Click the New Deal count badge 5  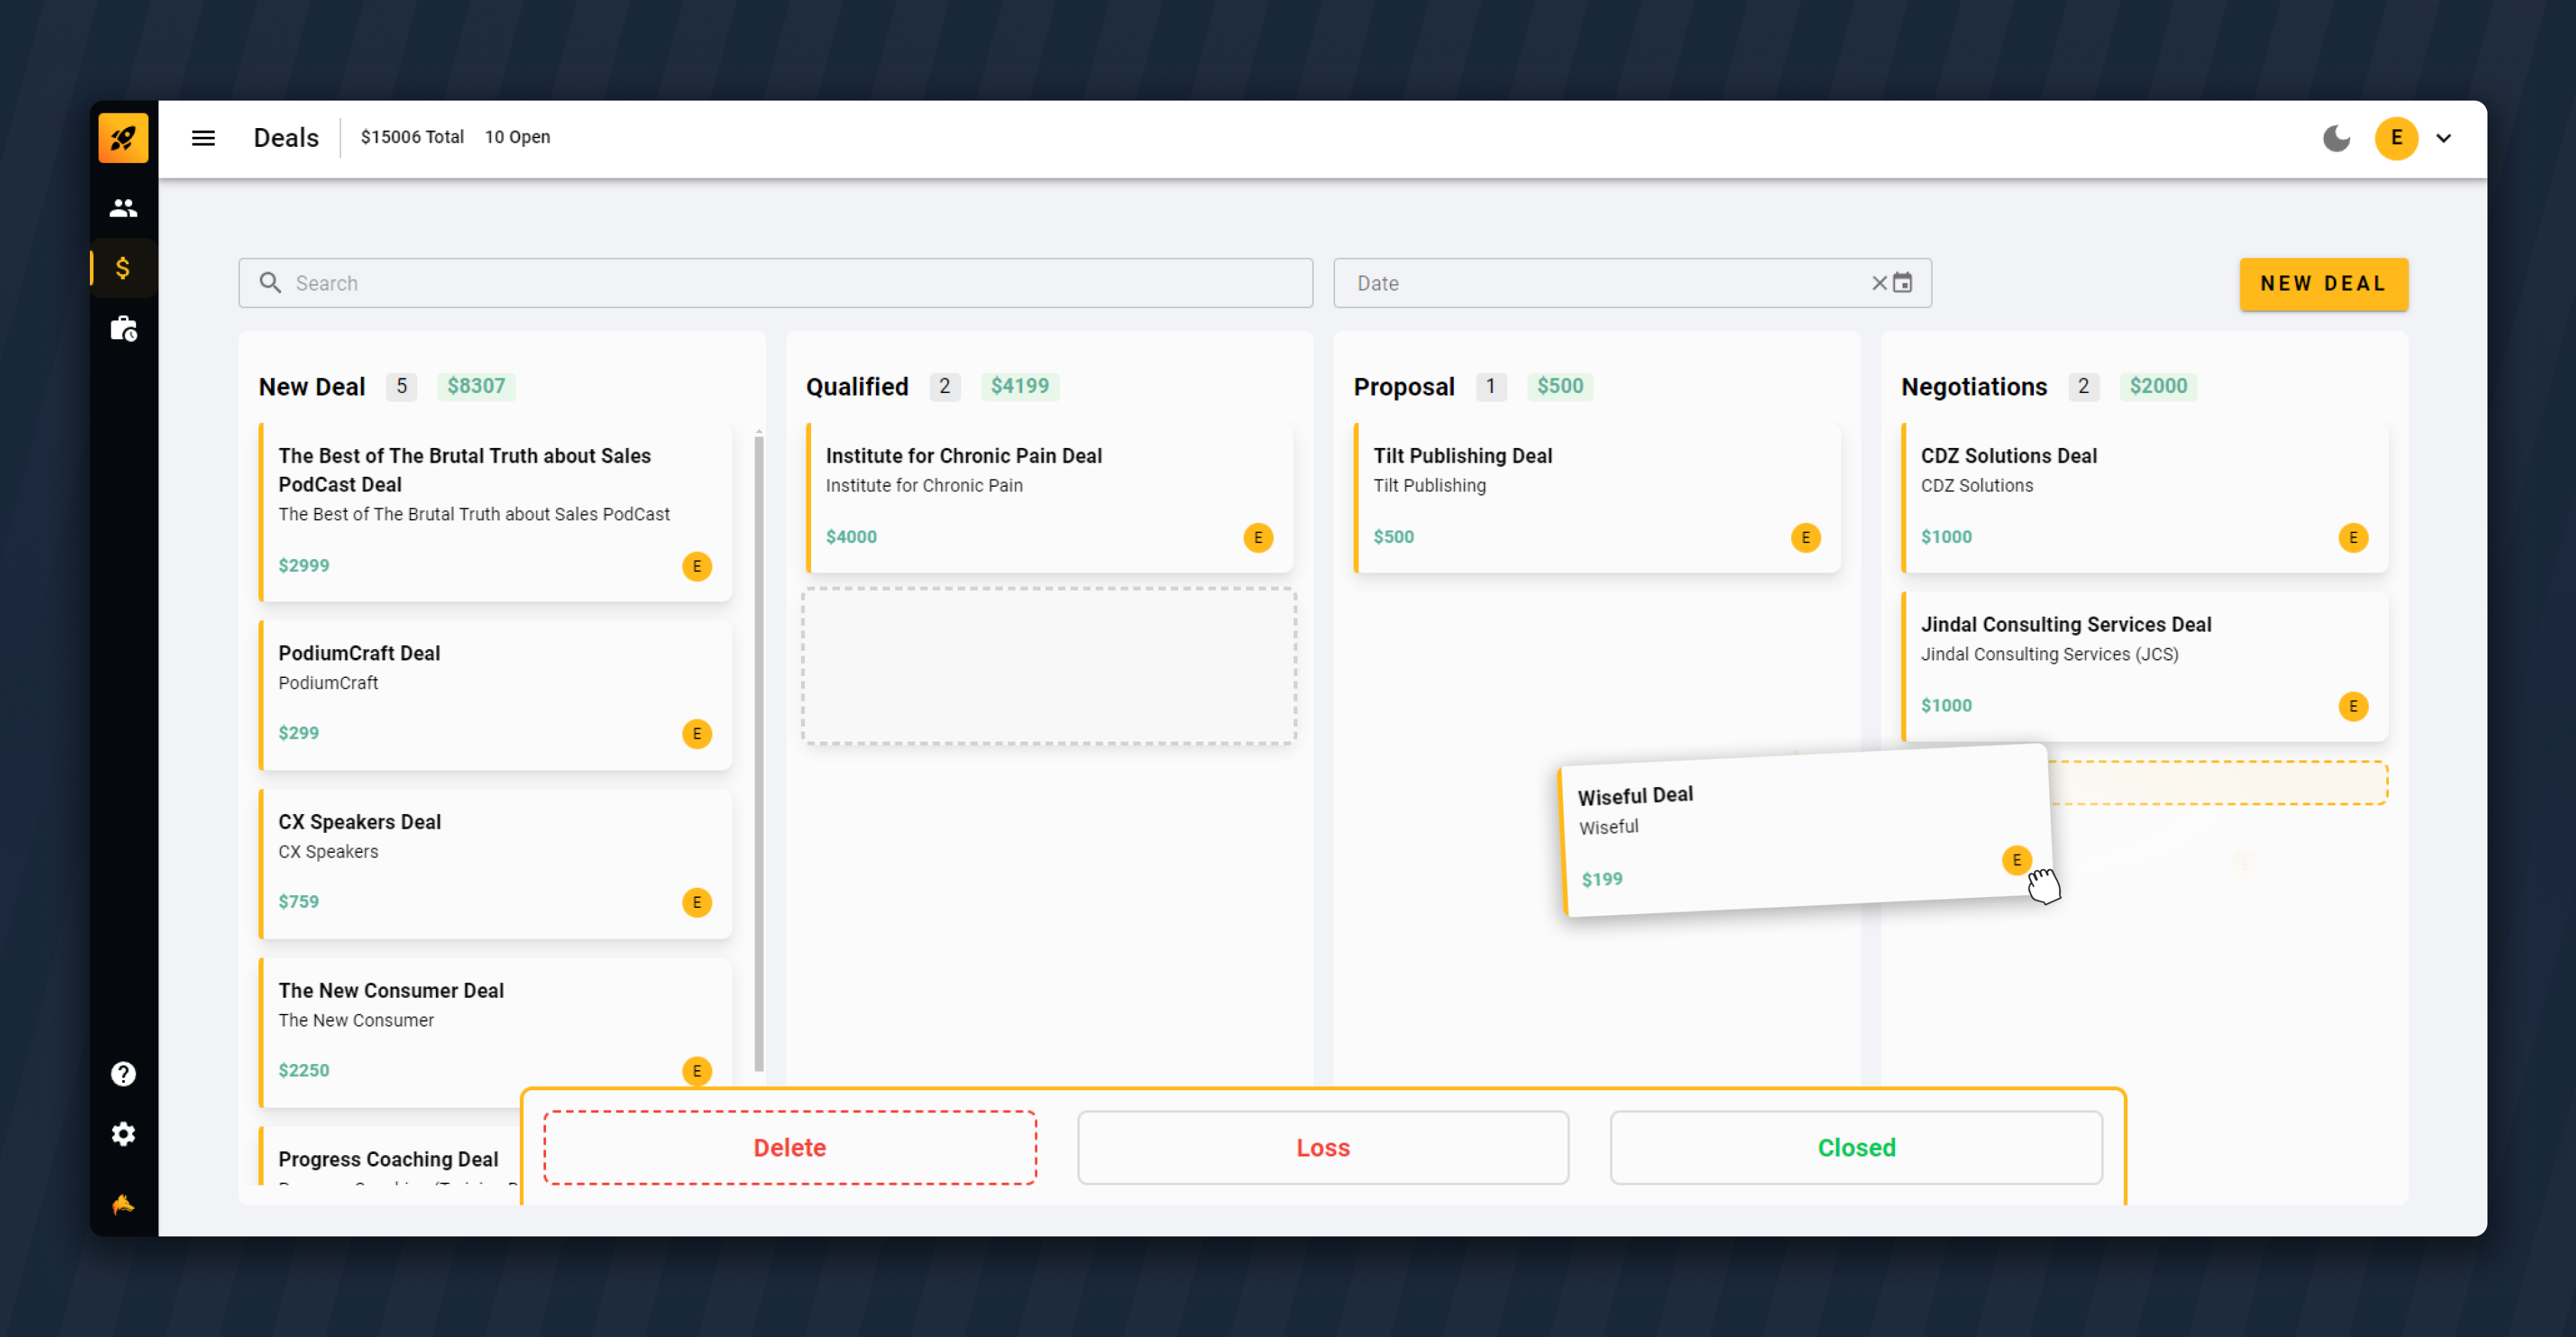click(401, 387)
